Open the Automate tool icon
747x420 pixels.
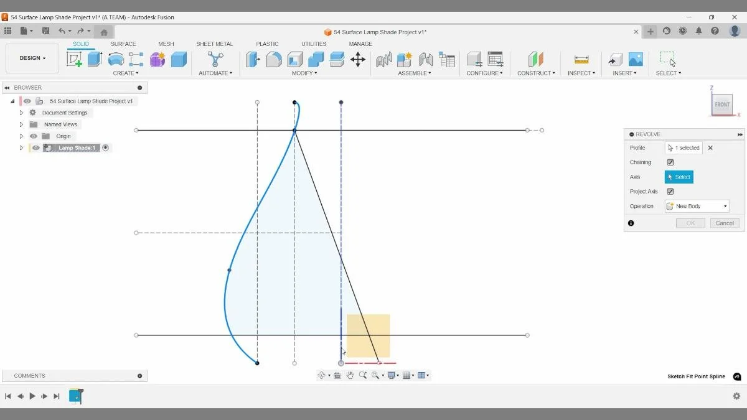point(215,59)
